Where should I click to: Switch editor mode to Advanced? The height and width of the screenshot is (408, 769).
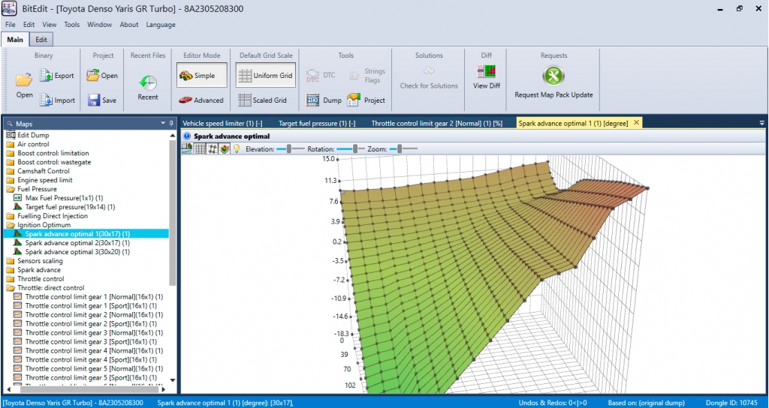201,100
